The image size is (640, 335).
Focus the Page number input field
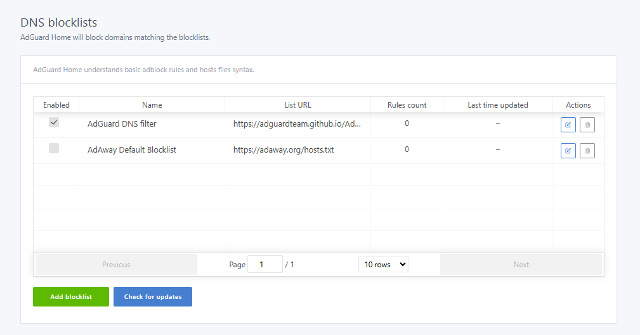(264, 265)
